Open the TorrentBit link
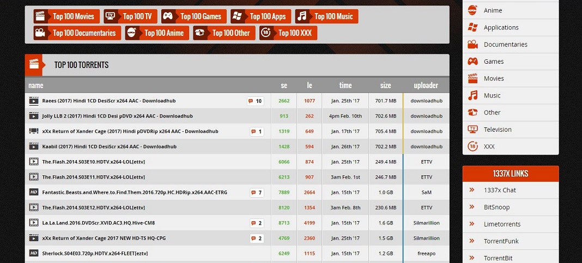This screenshot has width=582, height=263. point(498,258)
